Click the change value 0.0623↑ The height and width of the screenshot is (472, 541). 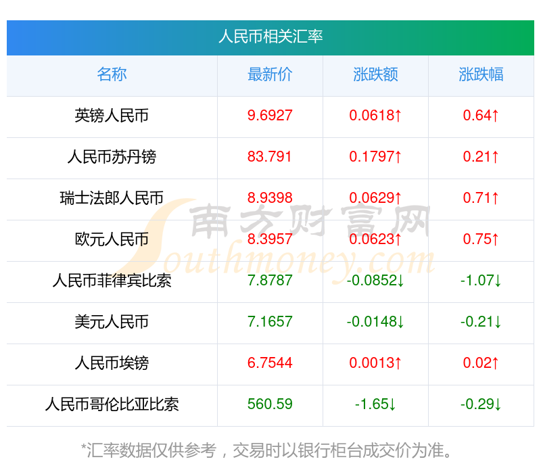tap(375, 239)
